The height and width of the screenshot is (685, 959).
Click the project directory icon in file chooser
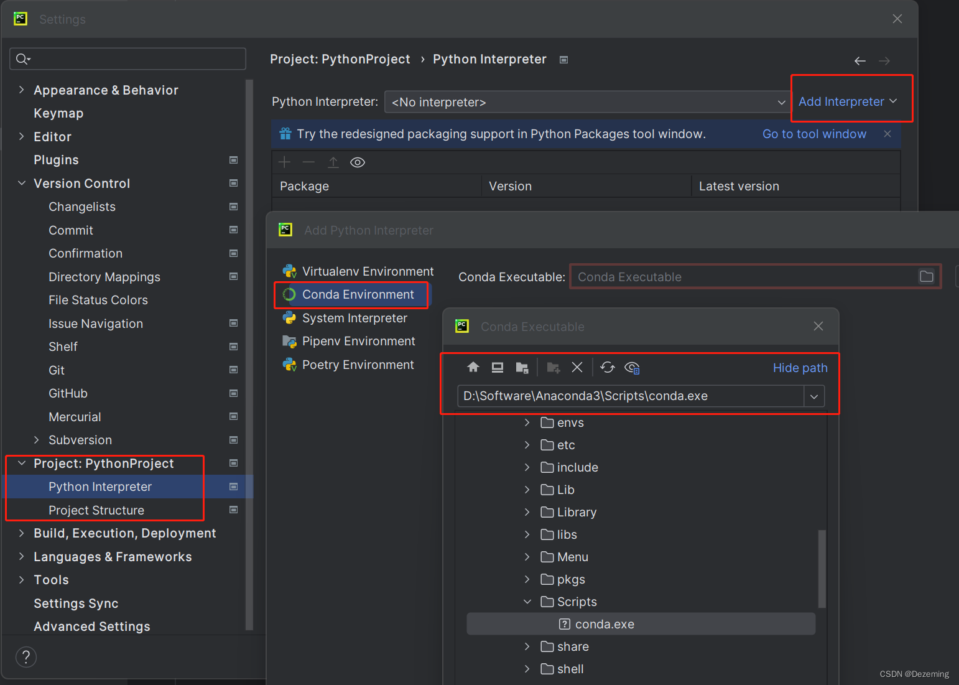click(x=522, y=368)
